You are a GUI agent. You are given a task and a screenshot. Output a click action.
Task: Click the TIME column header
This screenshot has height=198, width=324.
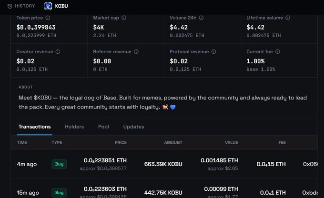tap(22, 142)
